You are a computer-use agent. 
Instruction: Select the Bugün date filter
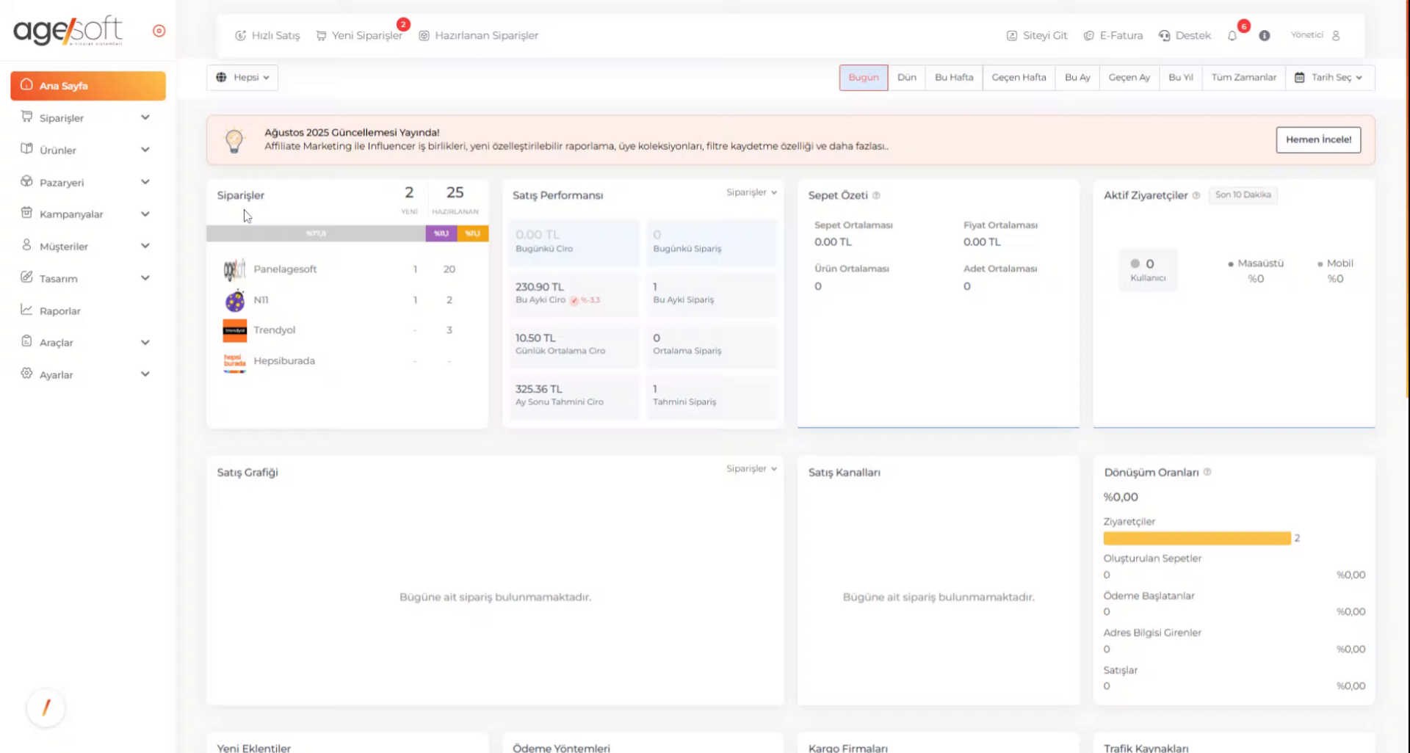click(x=863, y=78)
